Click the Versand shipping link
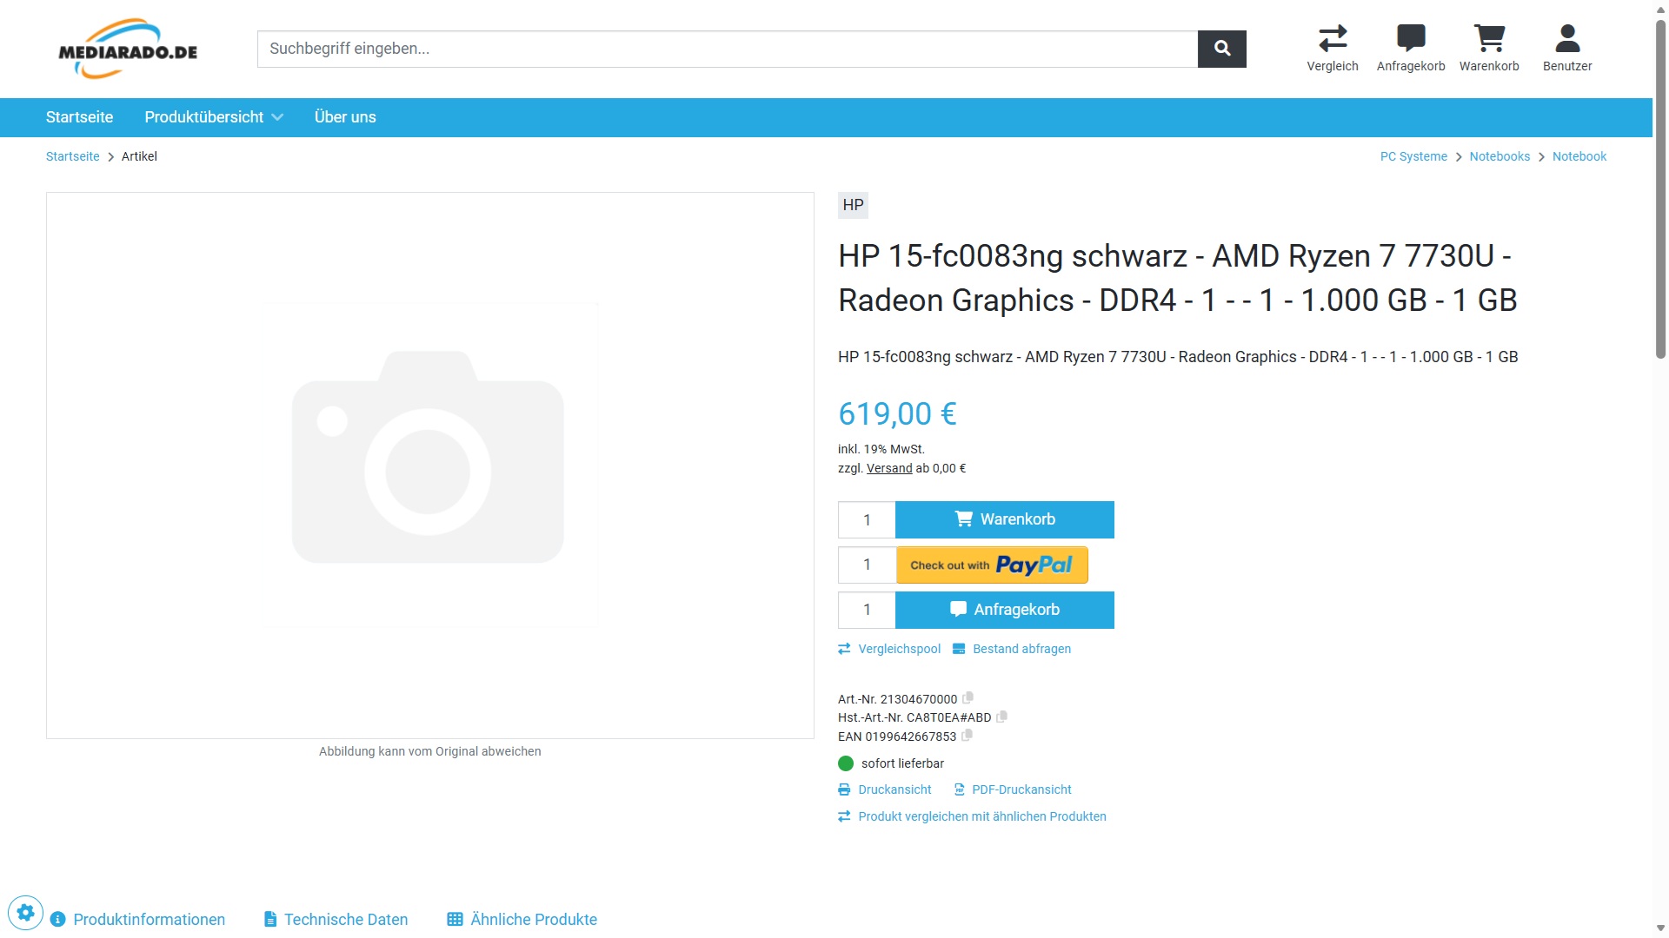 pos(888,468)
